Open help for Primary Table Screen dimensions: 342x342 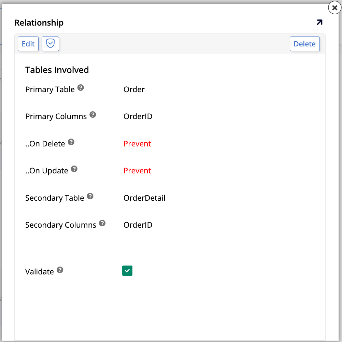tap(81, 87)
